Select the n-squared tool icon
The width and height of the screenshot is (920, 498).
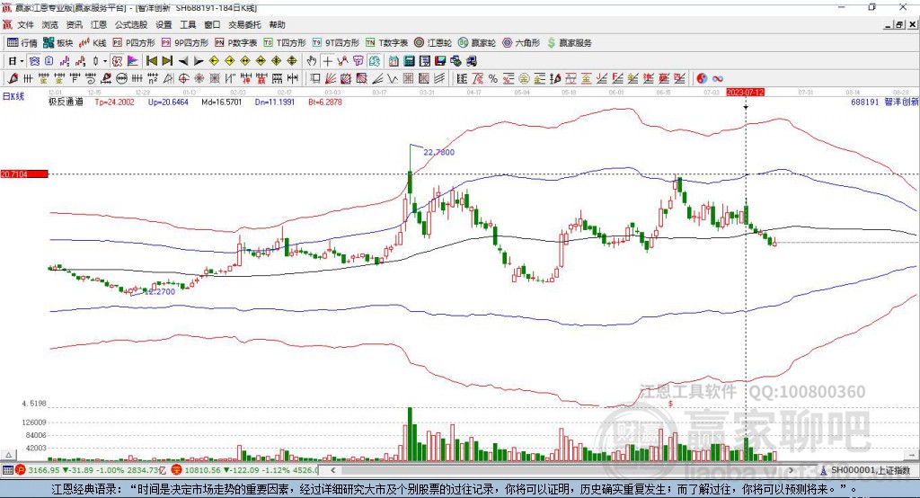tap(152, 78)
